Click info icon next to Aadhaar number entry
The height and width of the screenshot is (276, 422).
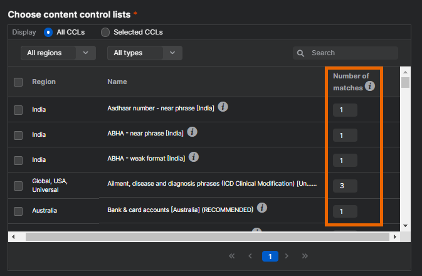pos(223,107)
